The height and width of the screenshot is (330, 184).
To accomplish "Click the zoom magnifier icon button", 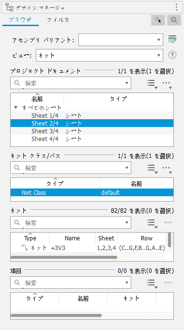I will click(x=174, y=20).
